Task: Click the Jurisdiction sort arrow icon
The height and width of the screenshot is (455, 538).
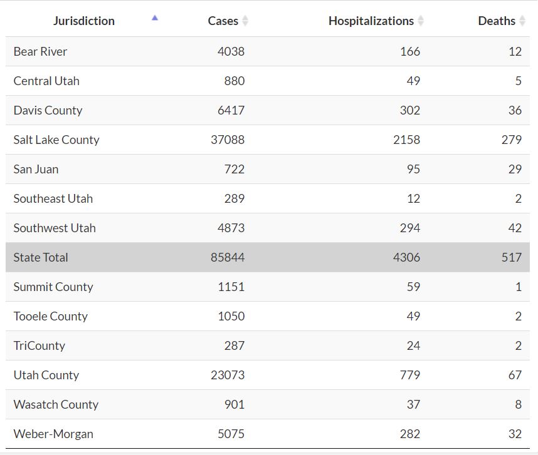Action: pyautogui.click(x=155, y=18)
